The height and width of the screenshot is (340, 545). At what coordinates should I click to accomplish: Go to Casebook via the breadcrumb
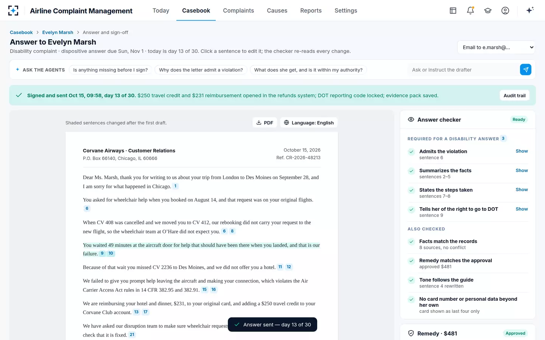pos(21,32)
